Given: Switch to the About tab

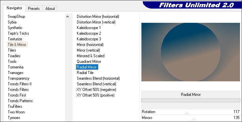Looking at the screenshot, I should tap(50, 9).
